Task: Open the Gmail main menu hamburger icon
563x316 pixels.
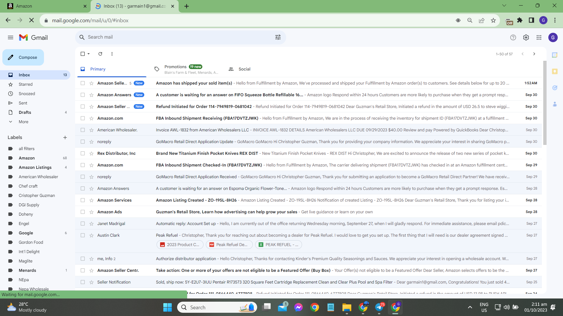Action: pyautogui.click(x=11, y=37)
